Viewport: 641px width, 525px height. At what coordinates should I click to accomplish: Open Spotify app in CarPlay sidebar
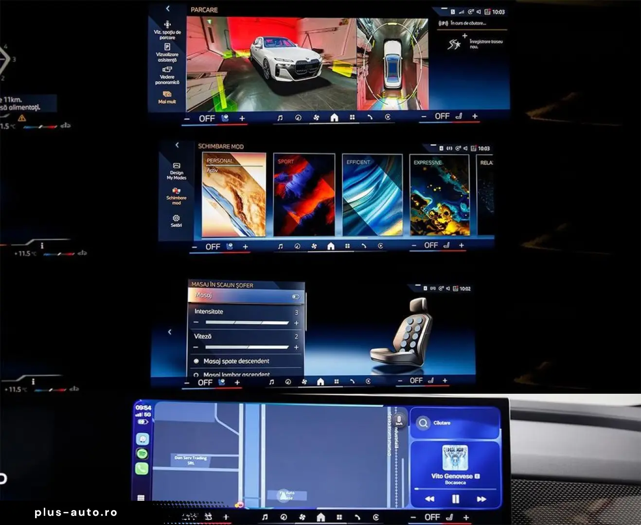pos(142,454)
